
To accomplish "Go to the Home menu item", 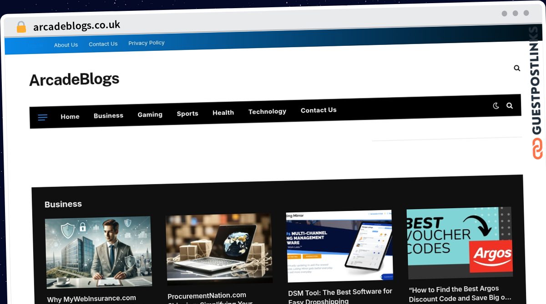I will (70, 117).
